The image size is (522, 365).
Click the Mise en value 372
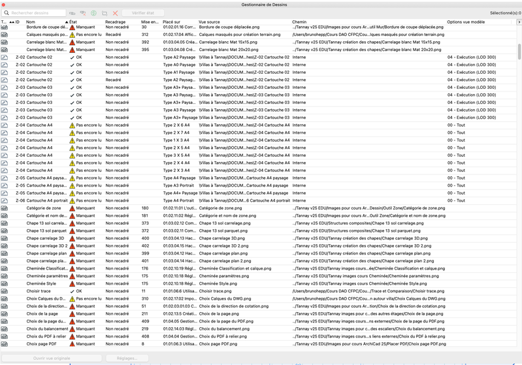[x=145, y=230]
